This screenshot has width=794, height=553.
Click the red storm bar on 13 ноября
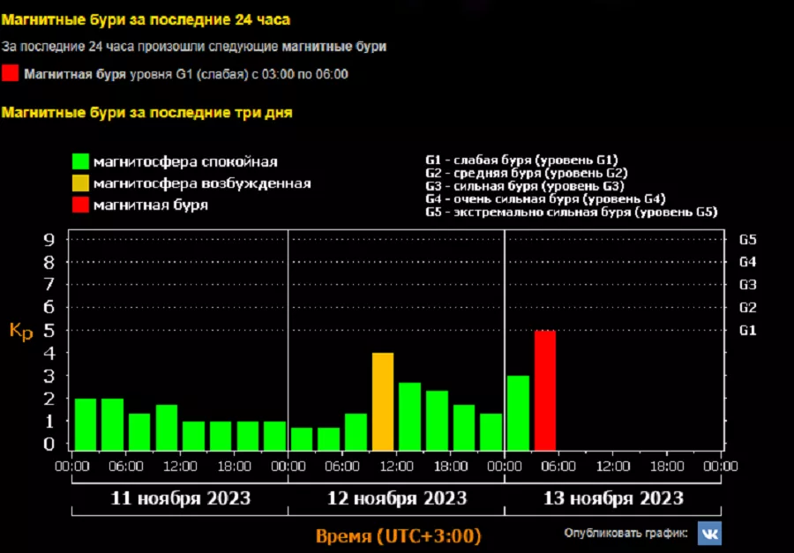(x=545, y=390)
